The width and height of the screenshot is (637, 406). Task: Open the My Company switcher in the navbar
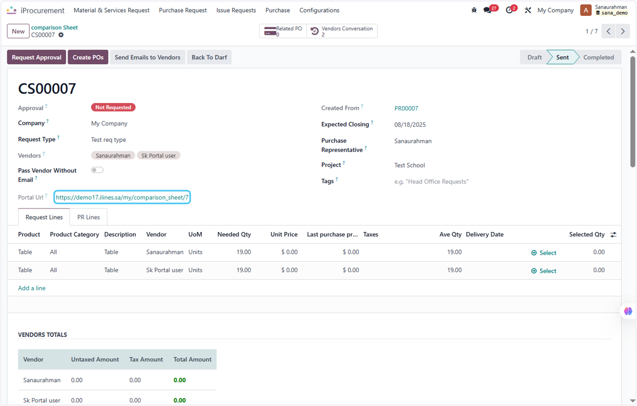click(555, 10)
